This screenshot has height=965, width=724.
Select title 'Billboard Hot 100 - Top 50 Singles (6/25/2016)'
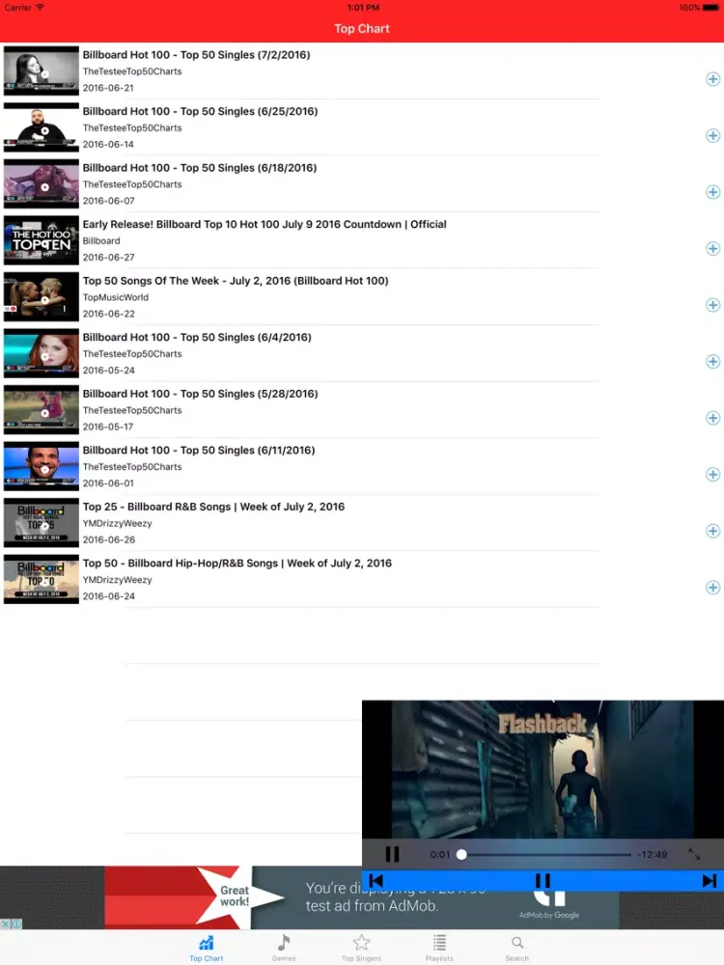click(200, 111)
